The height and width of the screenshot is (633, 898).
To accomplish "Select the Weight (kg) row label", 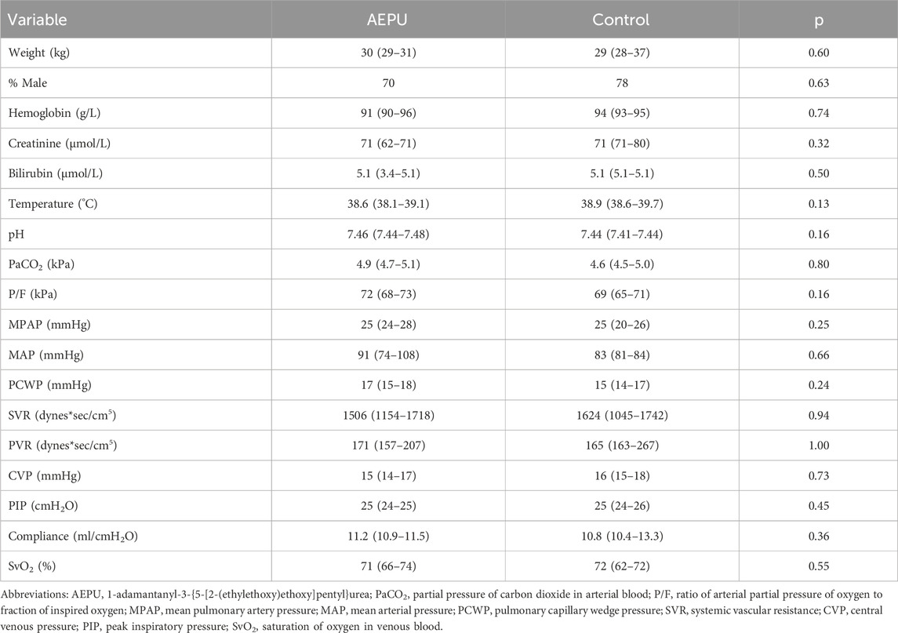I will pos(38,53).
